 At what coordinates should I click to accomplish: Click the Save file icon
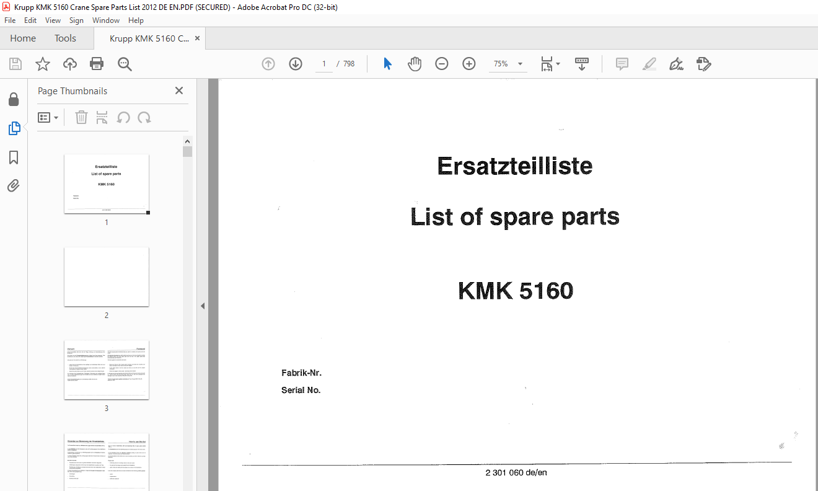[x=15, y=64]
